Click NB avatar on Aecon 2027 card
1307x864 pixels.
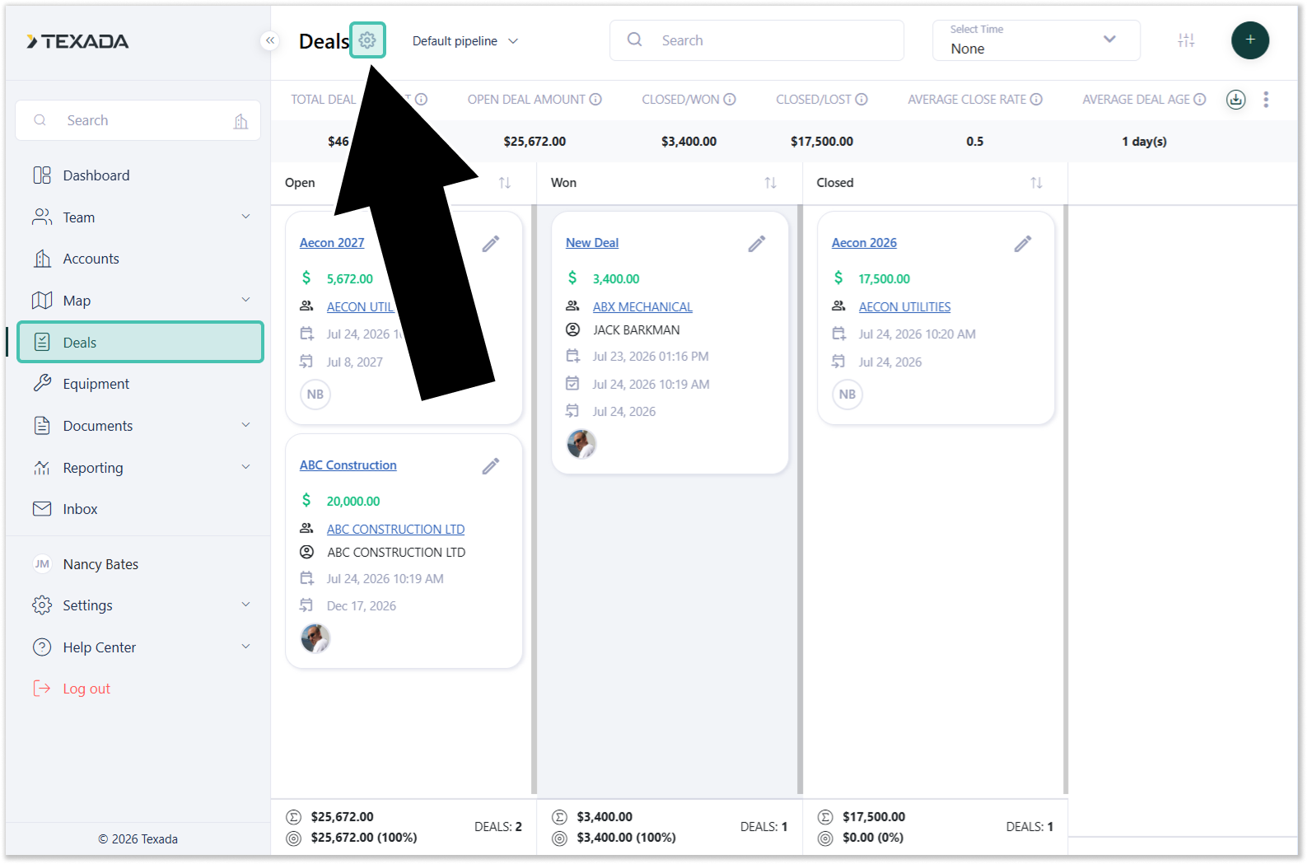[x=315, y=395]
